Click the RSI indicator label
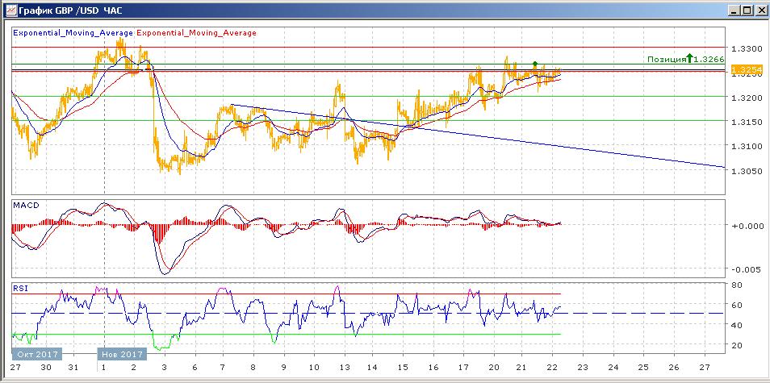This screenshot has width=770, height=383. click(20, 287)
